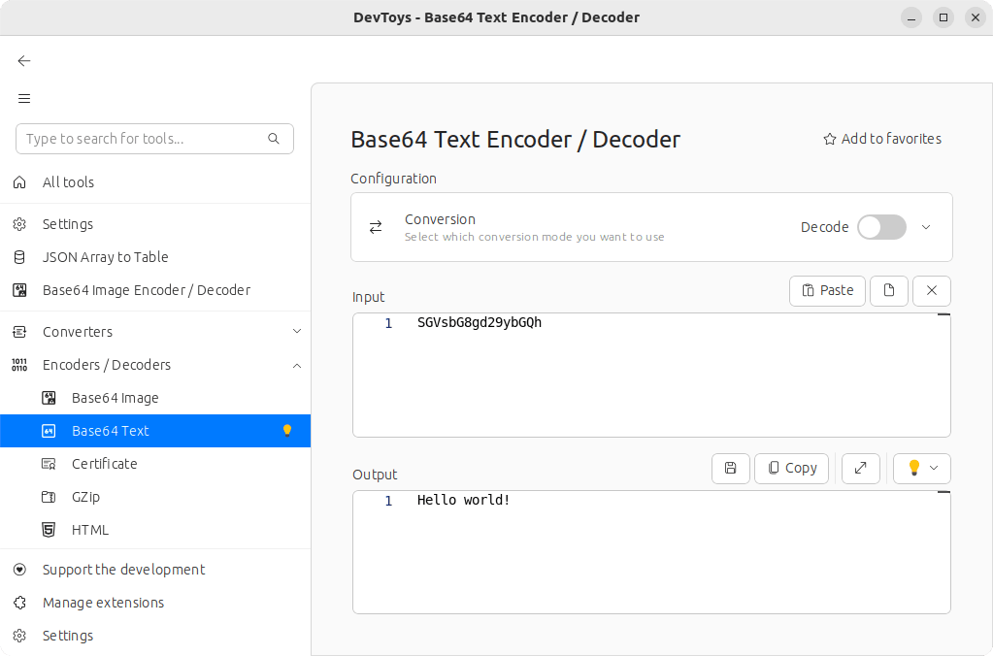This screenshot has width=993, height=656.
Task: Click the star icon to add to favorites
Action: (830, 139)
